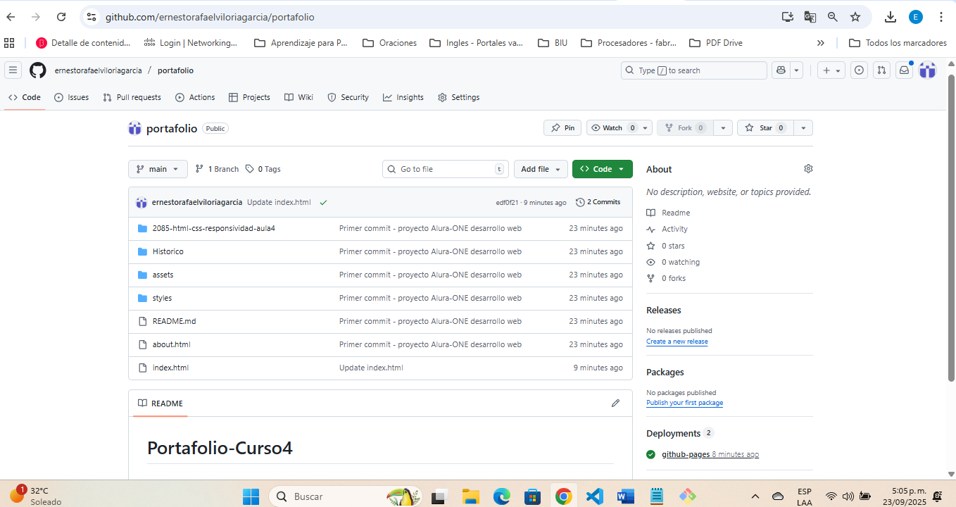Open the Google Translate icon in the address bar
The height and width of the screenshot is (507, 956).
point(810,17)
